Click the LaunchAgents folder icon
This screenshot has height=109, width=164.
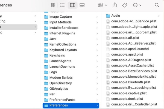[x=46, y=61]
